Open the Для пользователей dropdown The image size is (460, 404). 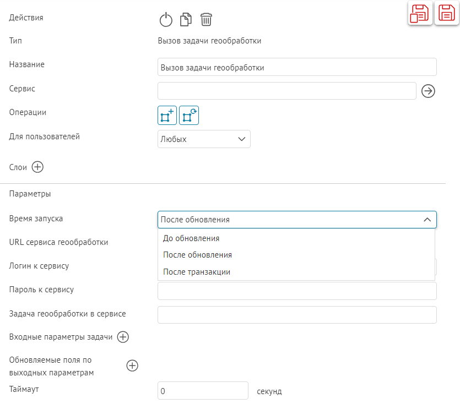[204, 139]
